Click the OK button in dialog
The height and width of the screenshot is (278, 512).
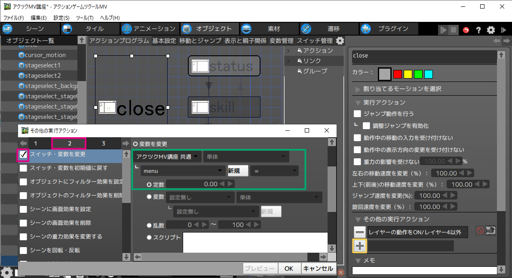pyautogui.click(x=289, y=269)
